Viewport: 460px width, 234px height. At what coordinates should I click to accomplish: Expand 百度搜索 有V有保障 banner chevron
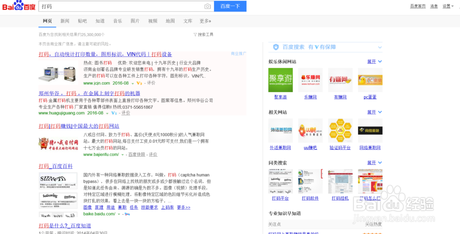coord(380,47)
